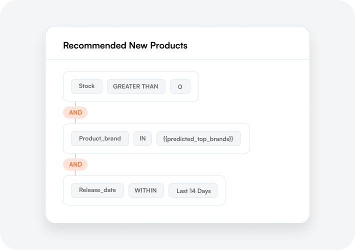Change the IN operator chip

point(142,138)
